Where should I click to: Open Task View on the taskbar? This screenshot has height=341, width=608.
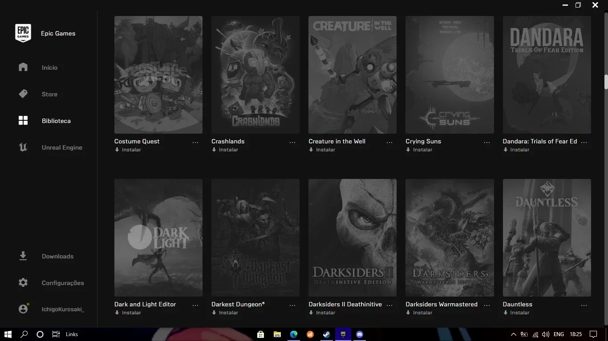[56, 334]
